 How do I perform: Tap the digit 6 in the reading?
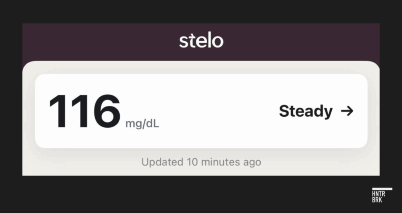click(x=107, y=111)
